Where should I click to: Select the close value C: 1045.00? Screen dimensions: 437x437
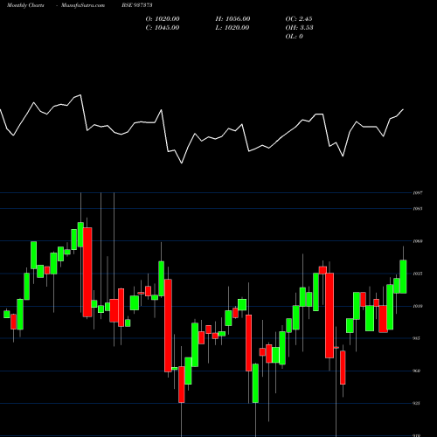click(163, 27)
